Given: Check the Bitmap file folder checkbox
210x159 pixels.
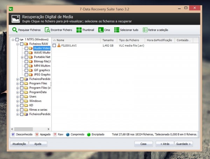Looking at the screenshot, I should (26, 62).
